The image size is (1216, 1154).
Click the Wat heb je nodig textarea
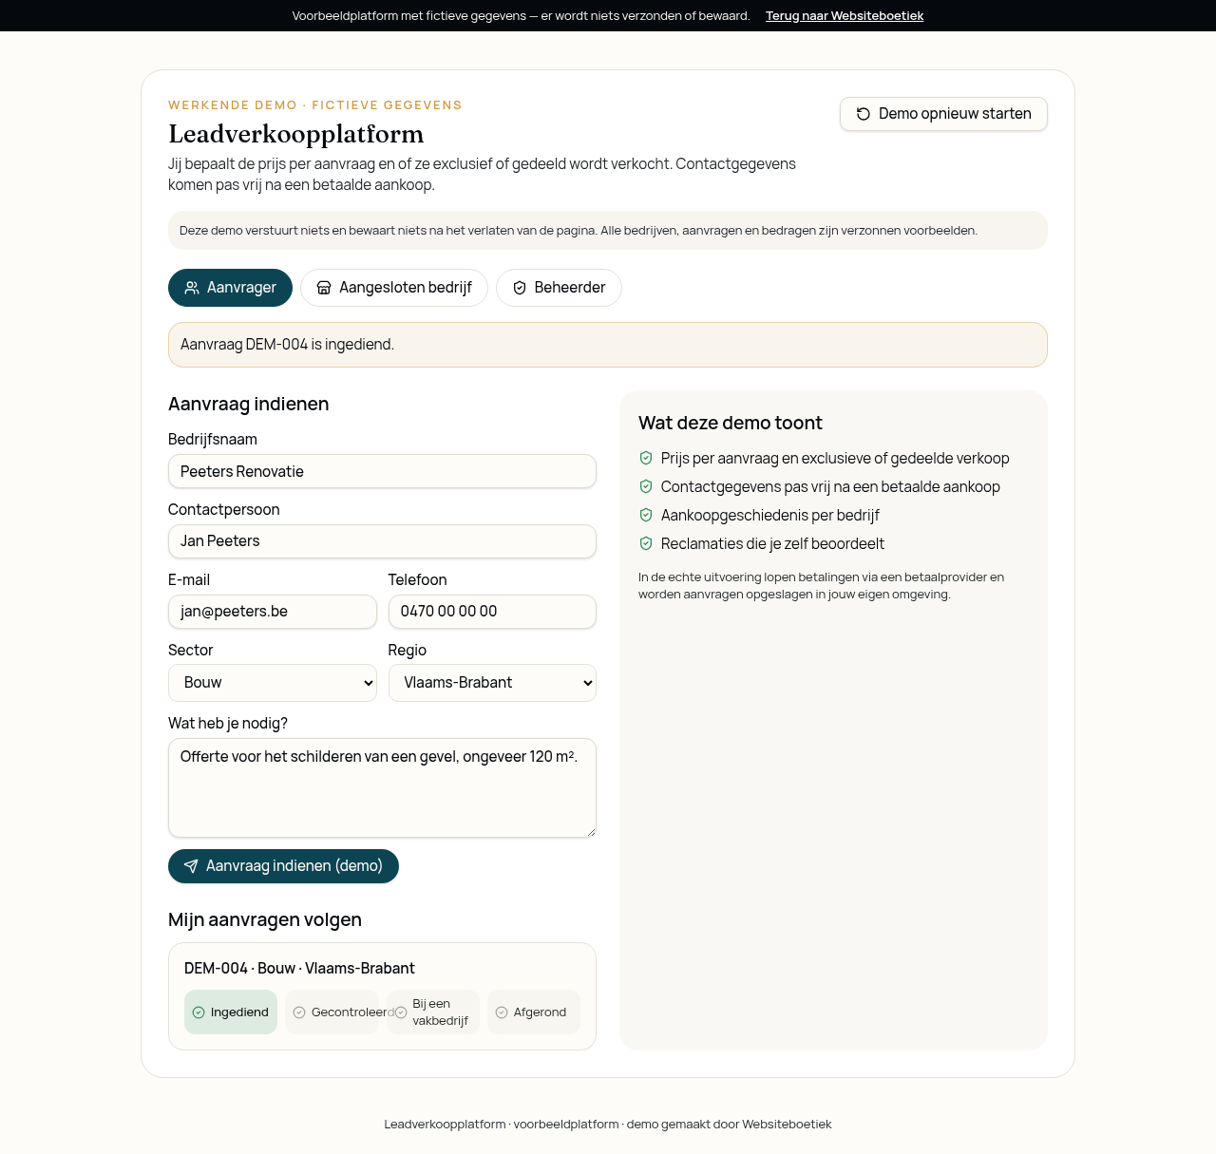click(382, 788)
